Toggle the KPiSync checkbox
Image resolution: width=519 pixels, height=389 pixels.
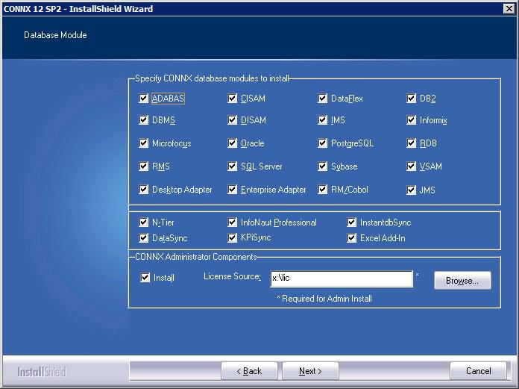(x=233, y=237)
